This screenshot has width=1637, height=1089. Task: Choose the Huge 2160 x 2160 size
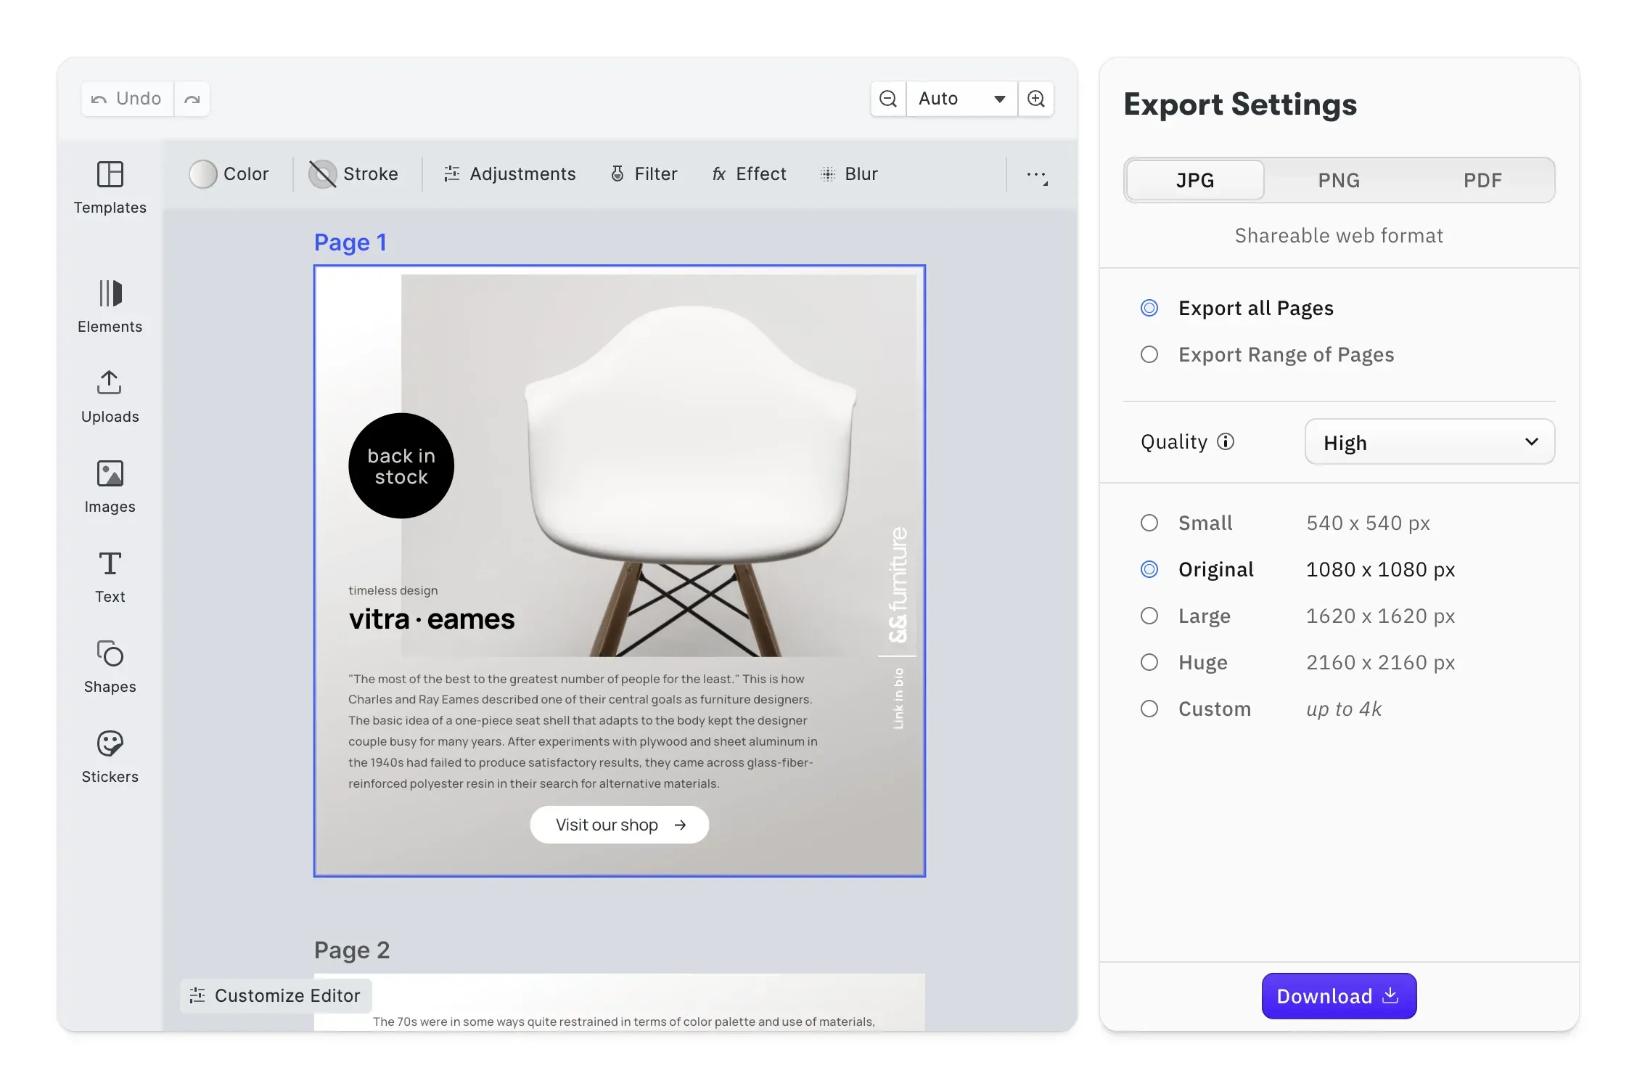point(1297,663)
